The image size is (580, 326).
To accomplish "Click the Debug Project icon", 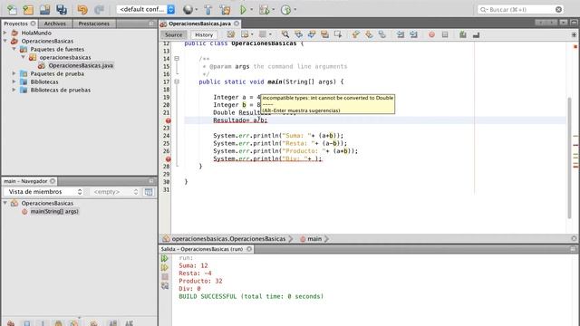I will (x=264, y=9).
